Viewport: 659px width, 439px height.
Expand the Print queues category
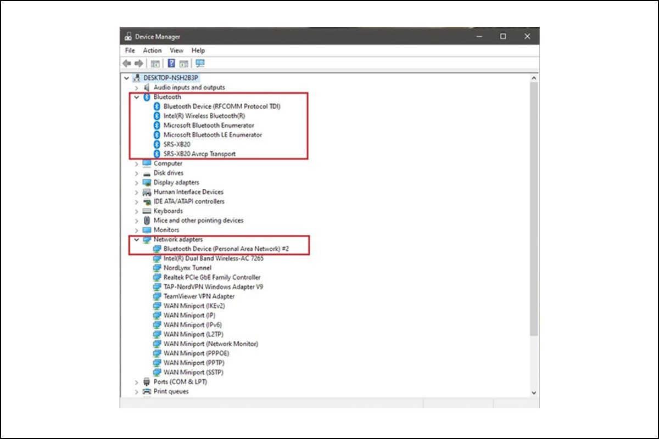tap(137, 391)
